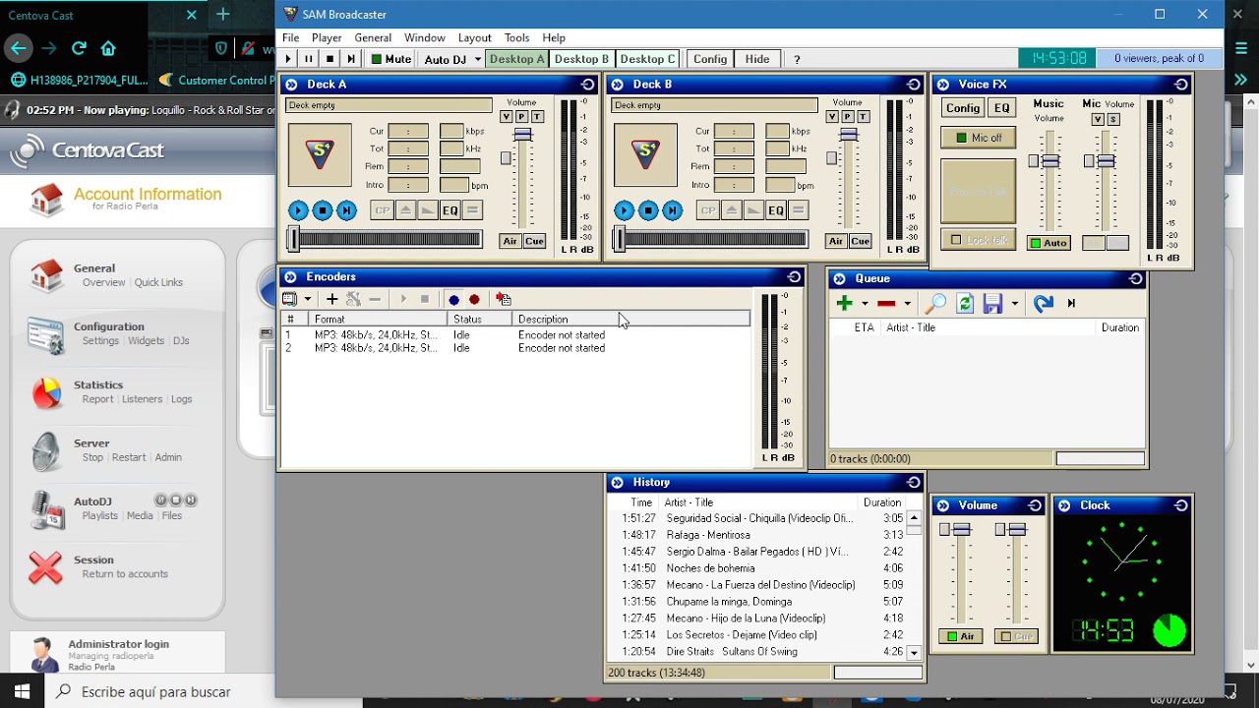
Task: Toggle the Mute button
Action: point(390,59)
